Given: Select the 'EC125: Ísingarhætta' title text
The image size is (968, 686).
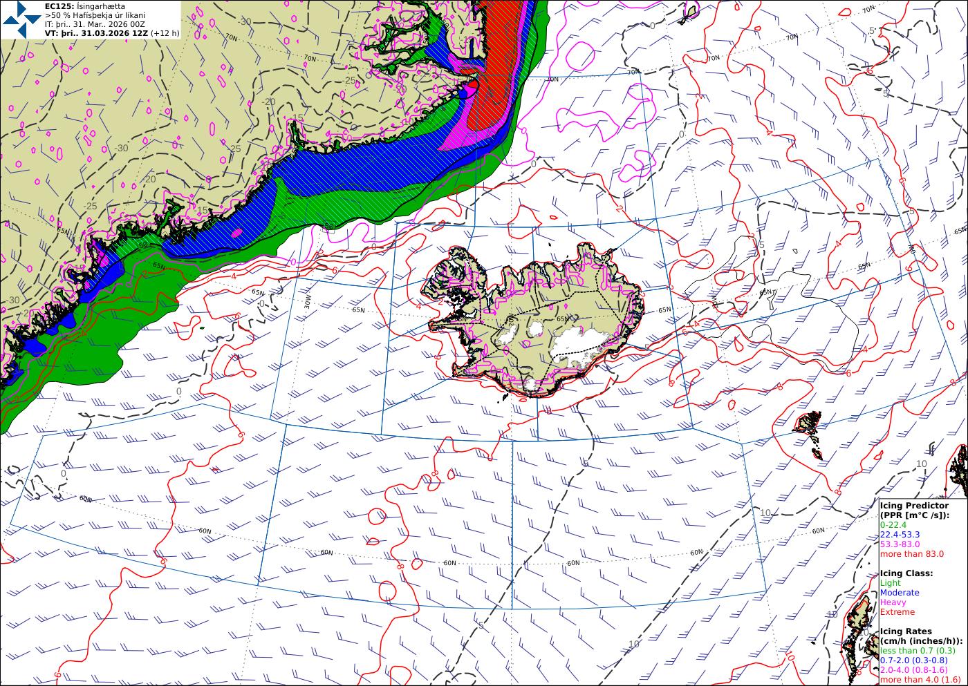Looking at the screenshot, I should [x=85, y=6].
